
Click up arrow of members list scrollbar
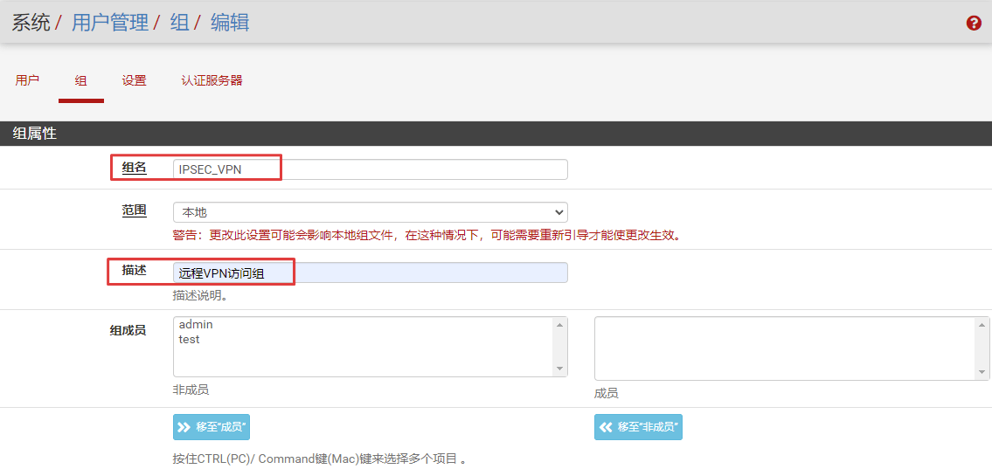(x=982, y=325)
